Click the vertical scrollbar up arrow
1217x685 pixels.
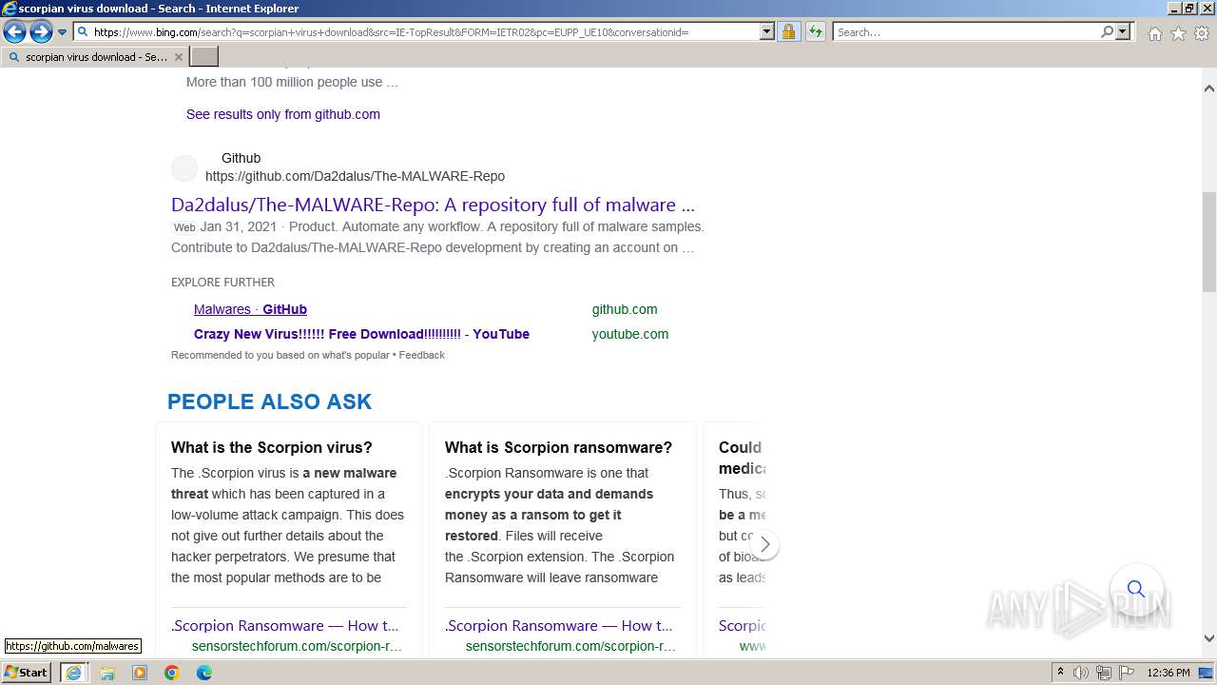(x=1208, y=88)
